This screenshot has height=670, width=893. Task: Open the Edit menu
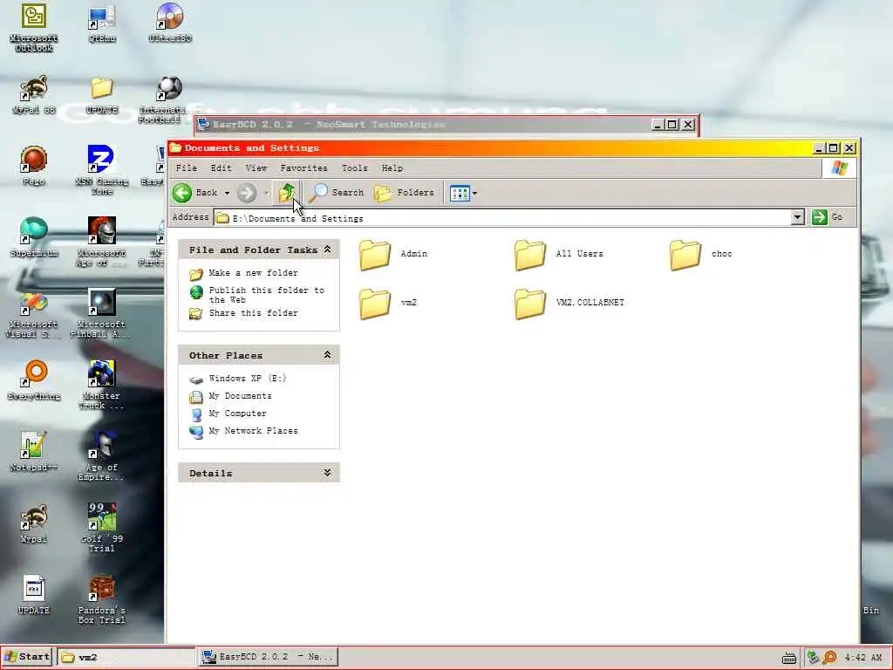pos(221,168)
